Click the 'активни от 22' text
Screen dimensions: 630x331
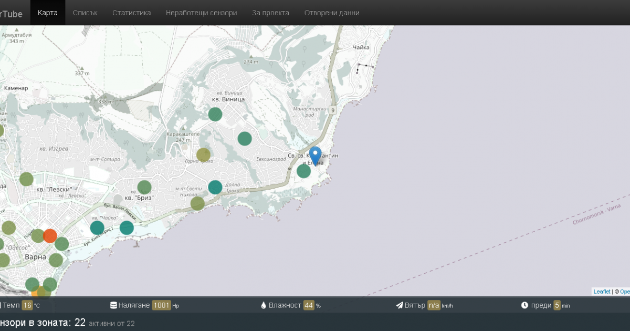click(112, 323)
